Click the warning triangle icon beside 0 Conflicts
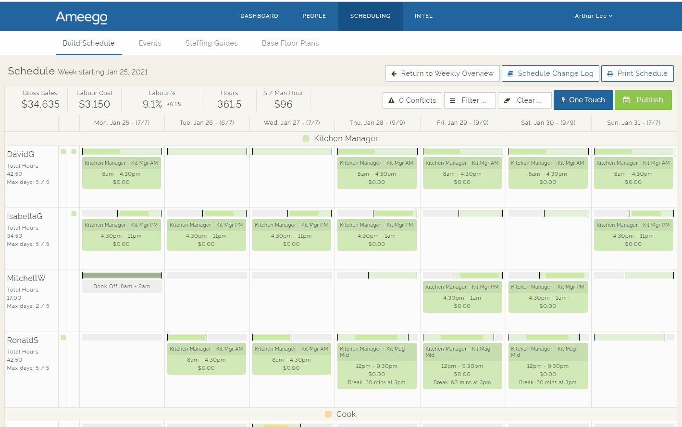The height and width of the screenshot is (427, 682). tap(391, 100)
